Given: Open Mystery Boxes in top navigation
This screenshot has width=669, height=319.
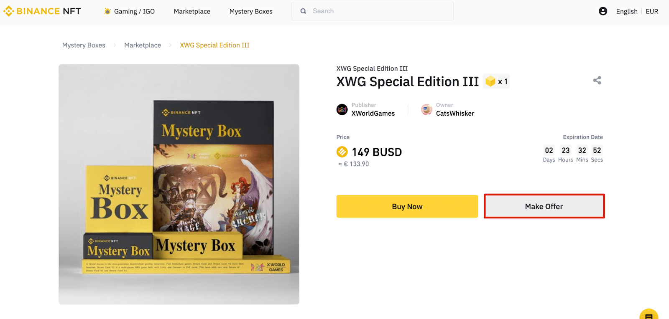Looking at the screenshot, I should pyautogui.click(x=251, y=11).
